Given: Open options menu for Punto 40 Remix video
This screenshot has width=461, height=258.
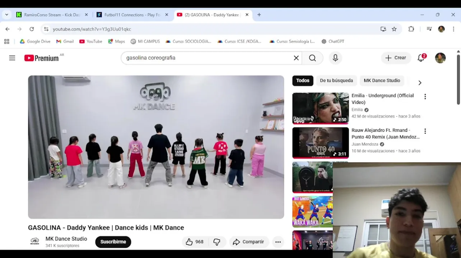Looking at the screenshot, I should (425, 132).
